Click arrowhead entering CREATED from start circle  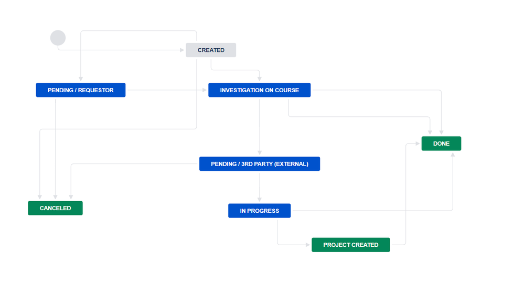tap(183, 50)
